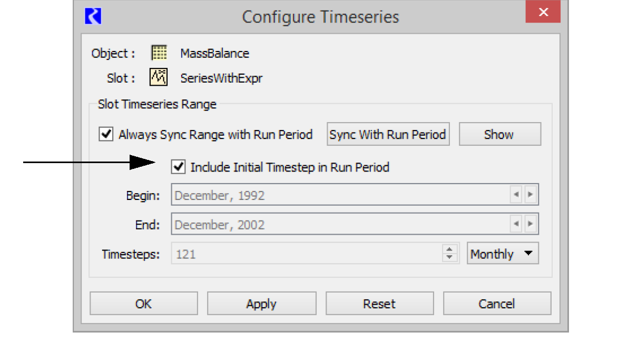Decrease Timesteps with the down spinner arrow
Screen dimensions: 628x342
pos(449,258)
